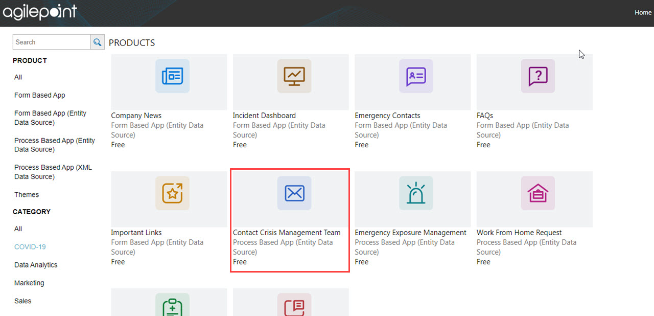654x316 pixels.
Task: Open the Company News newspaper icon
Action: 172,76
